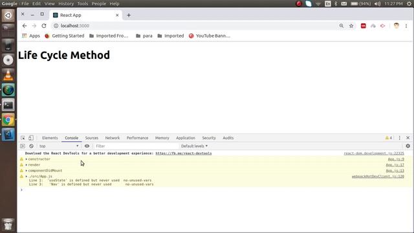Viewport: 414px width, 233px height.
Task: Expand the constructor warning entry
Action: pos(27,159)
